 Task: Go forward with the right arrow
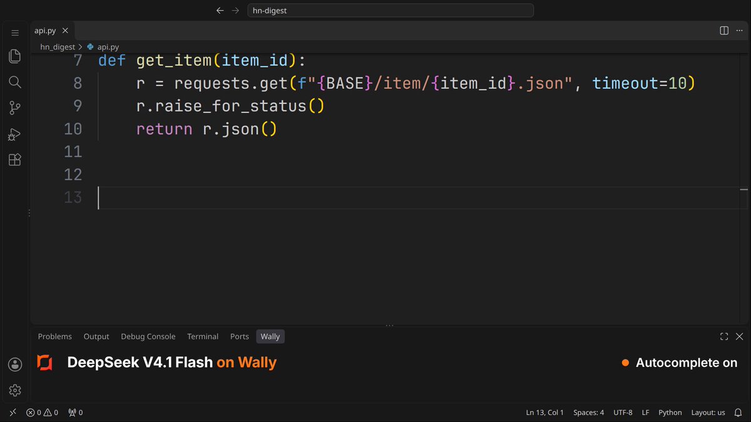point(235,11)
